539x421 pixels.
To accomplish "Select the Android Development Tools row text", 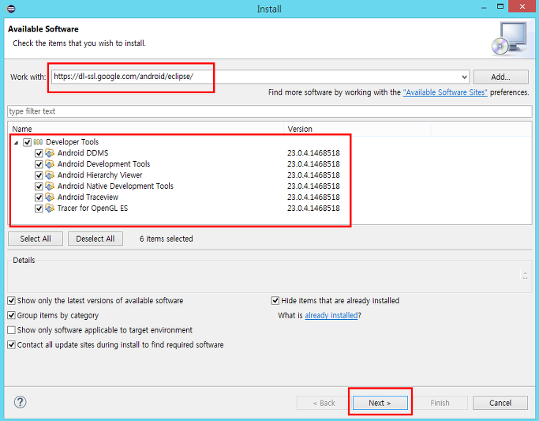I will tap(104, 164).
